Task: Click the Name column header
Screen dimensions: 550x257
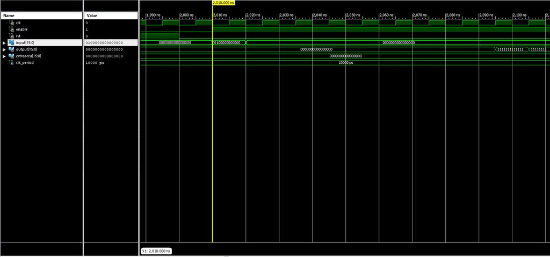Action: [x=41, y=16]
